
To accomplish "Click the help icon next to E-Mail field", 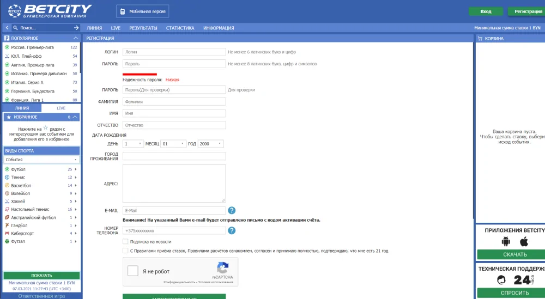I will pos(232,210).
